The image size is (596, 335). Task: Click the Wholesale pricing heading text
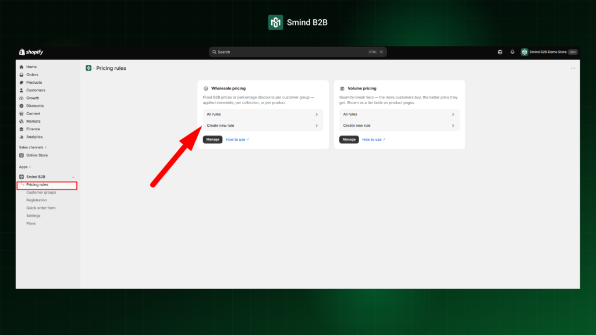coord(228,88)
